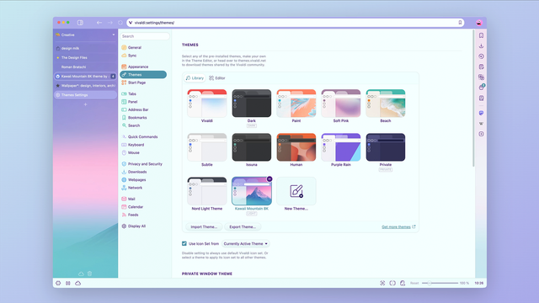Expand the Creative workspace dropdown
This screenshot has width=539, height=303.
(x=114, y=35)
